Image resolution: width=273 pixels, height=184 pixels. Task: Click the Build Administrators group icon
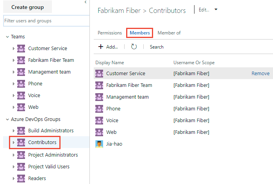21,130
